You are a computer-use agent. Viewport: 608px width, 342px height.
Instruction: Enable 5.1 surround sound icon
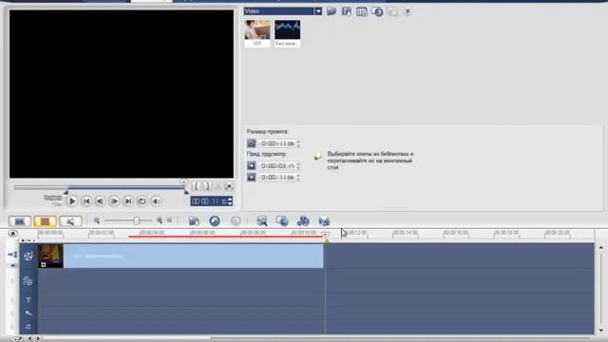[324, 221]
